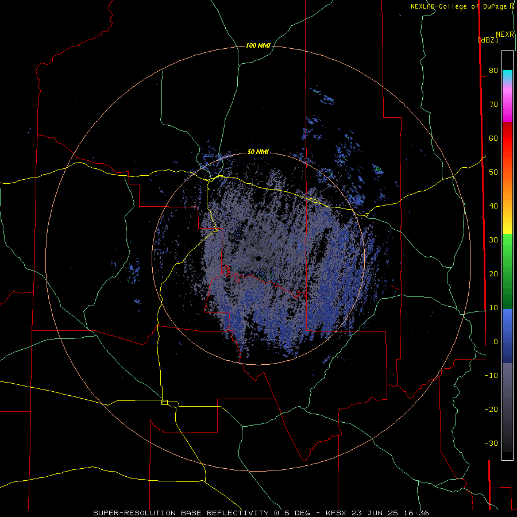This screenshot has width=517, height=517.
Task: Pick the cyan segment of the color bar
Action: (x=507, y=75)
